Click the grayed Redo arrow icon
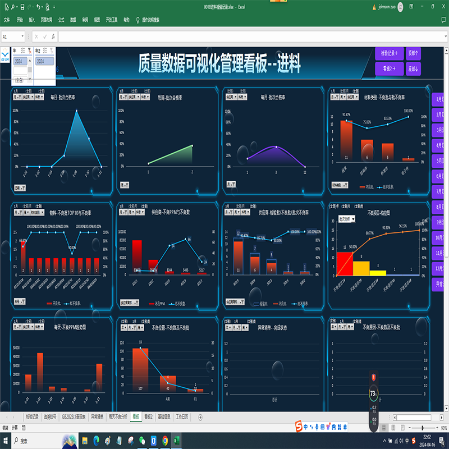This screenshot has height=449, width=449. tap(30, 7)
